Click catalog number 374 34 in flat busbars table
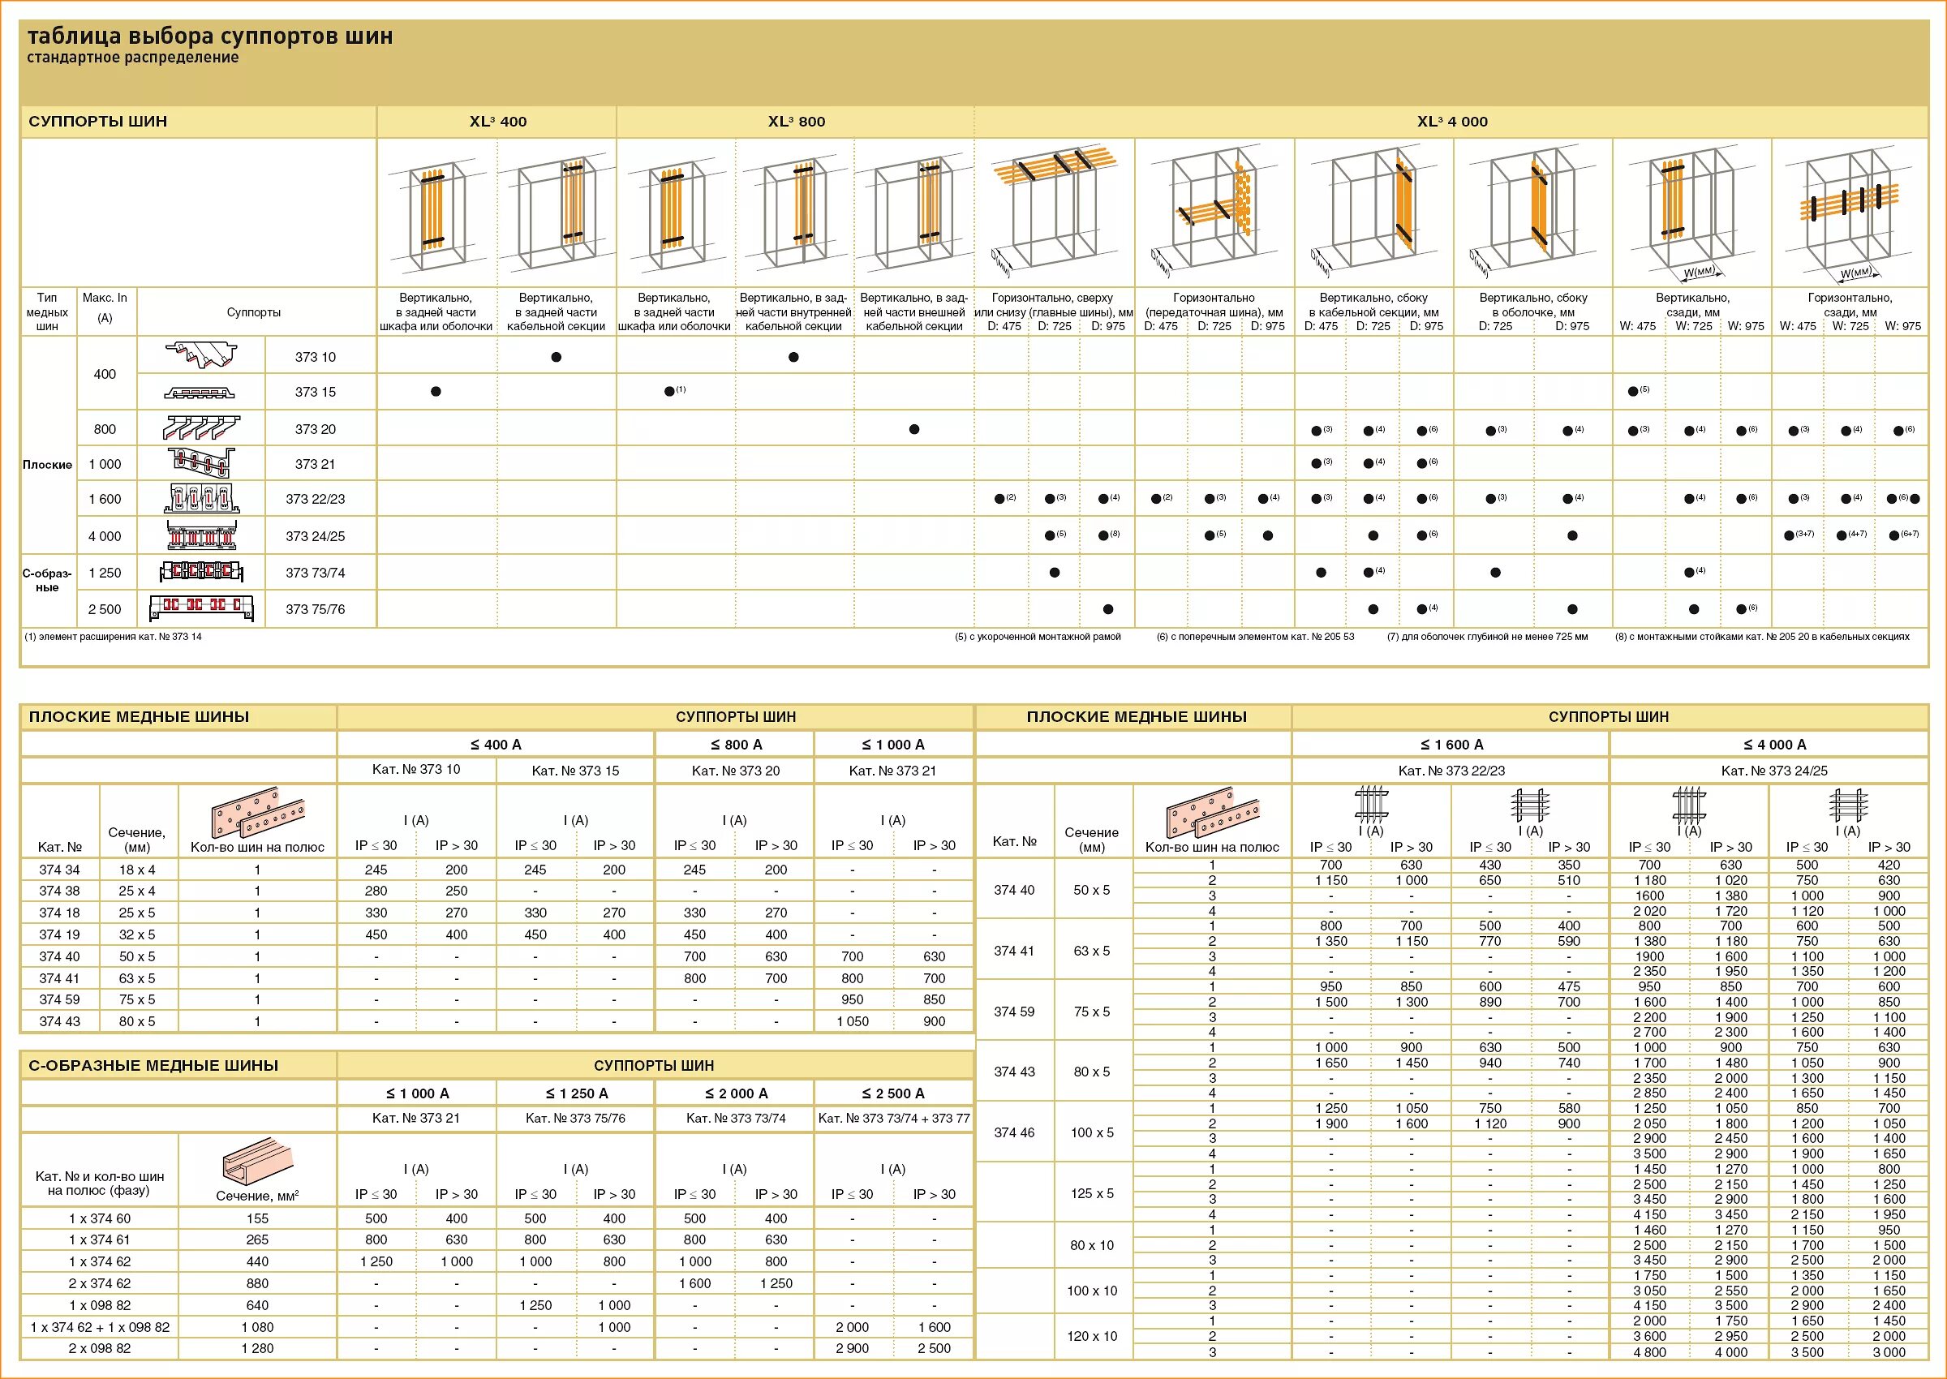Screen dimensions: 1947x1379 click(x=59, y=870)
